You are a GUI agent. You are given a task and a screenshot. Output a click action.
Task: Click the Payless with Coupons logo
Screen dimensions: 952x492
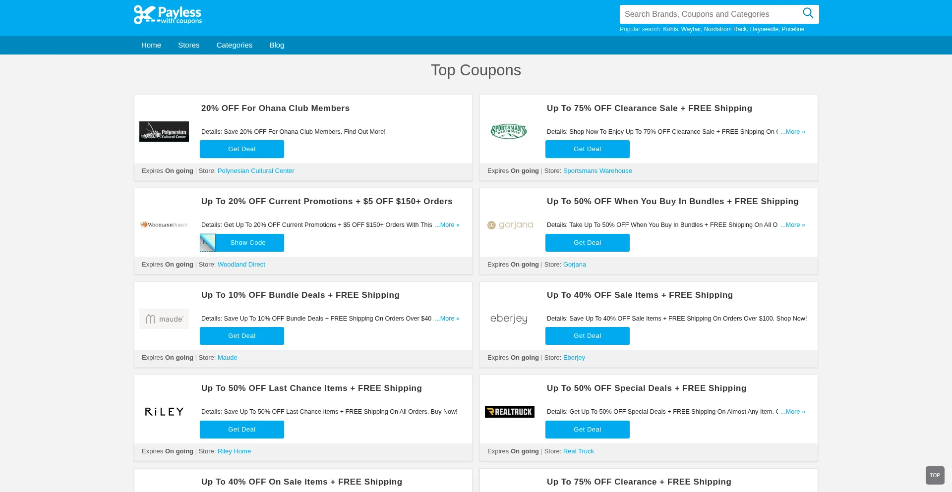pyautogui.click(x=168, y=14)
